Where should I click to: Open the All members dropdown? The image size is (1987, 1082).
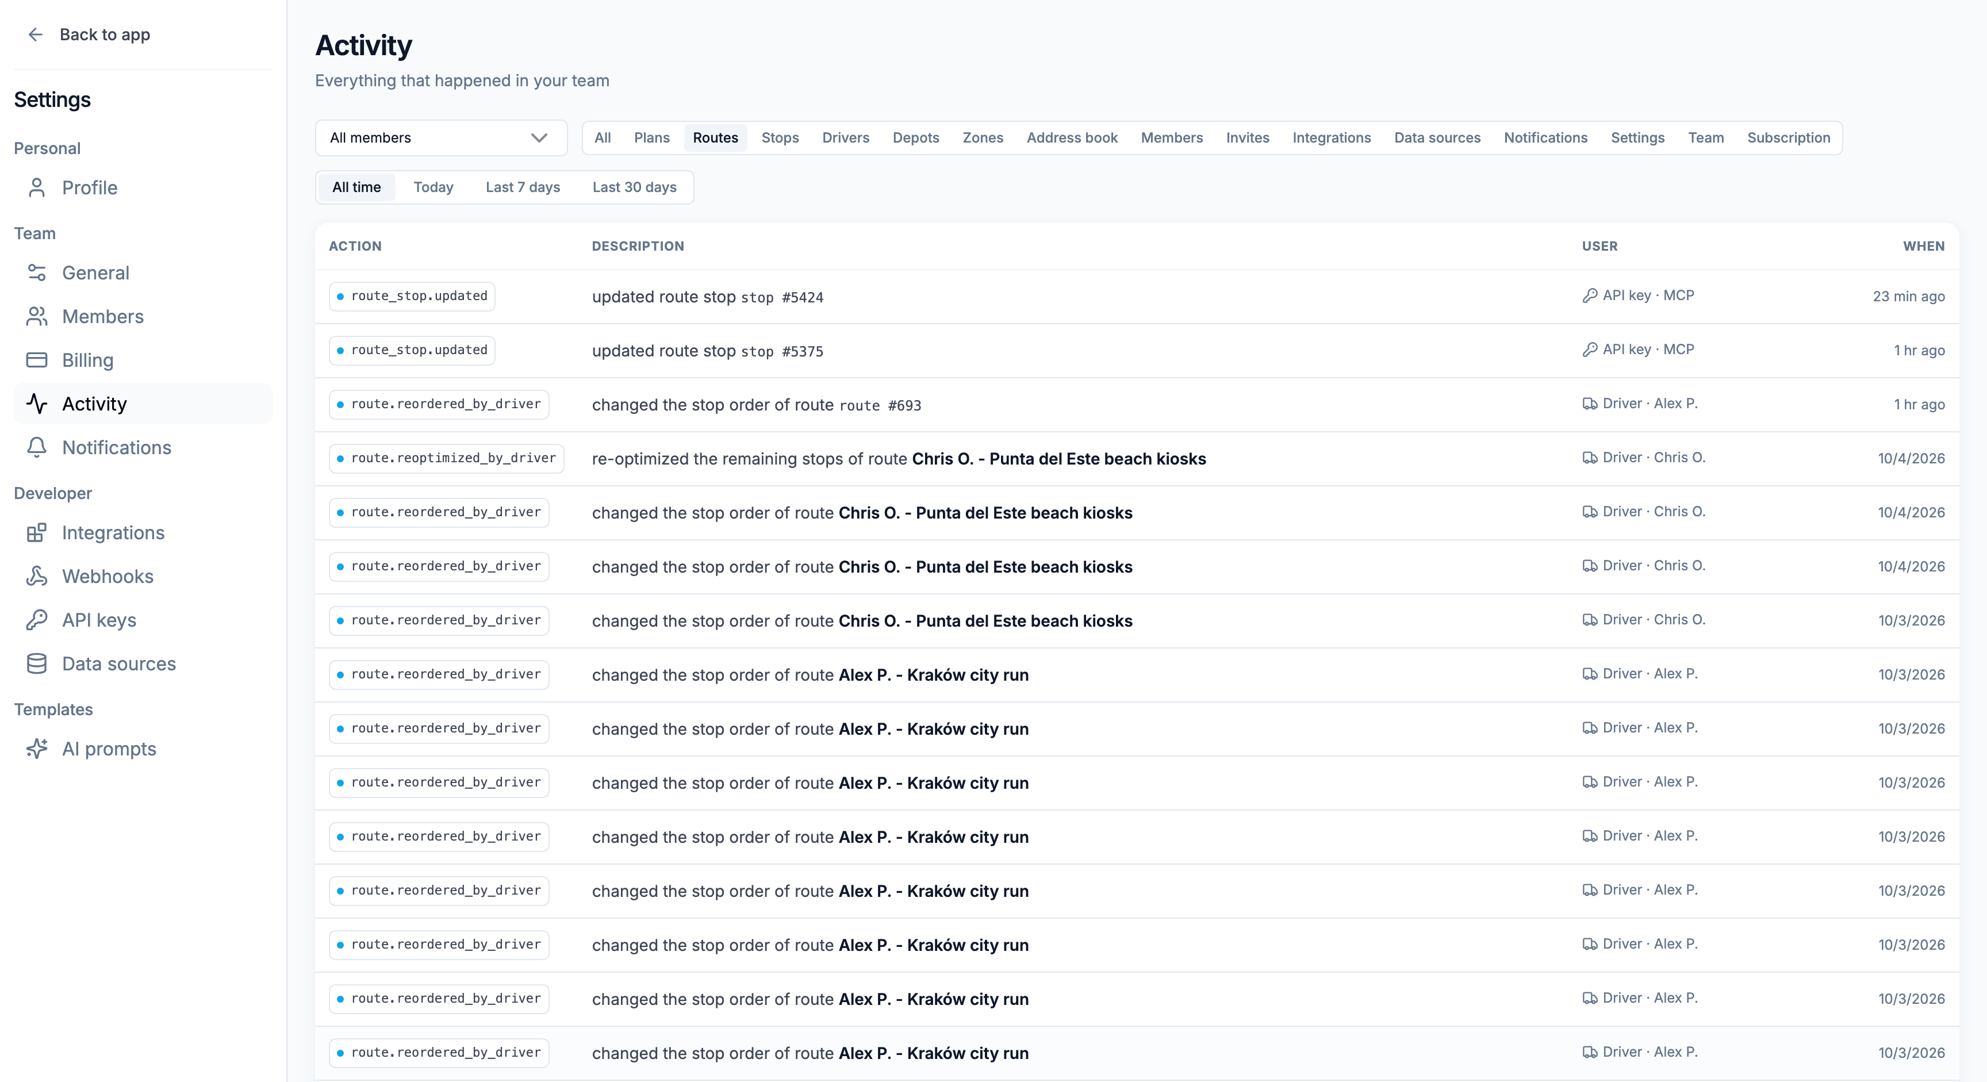441,138
